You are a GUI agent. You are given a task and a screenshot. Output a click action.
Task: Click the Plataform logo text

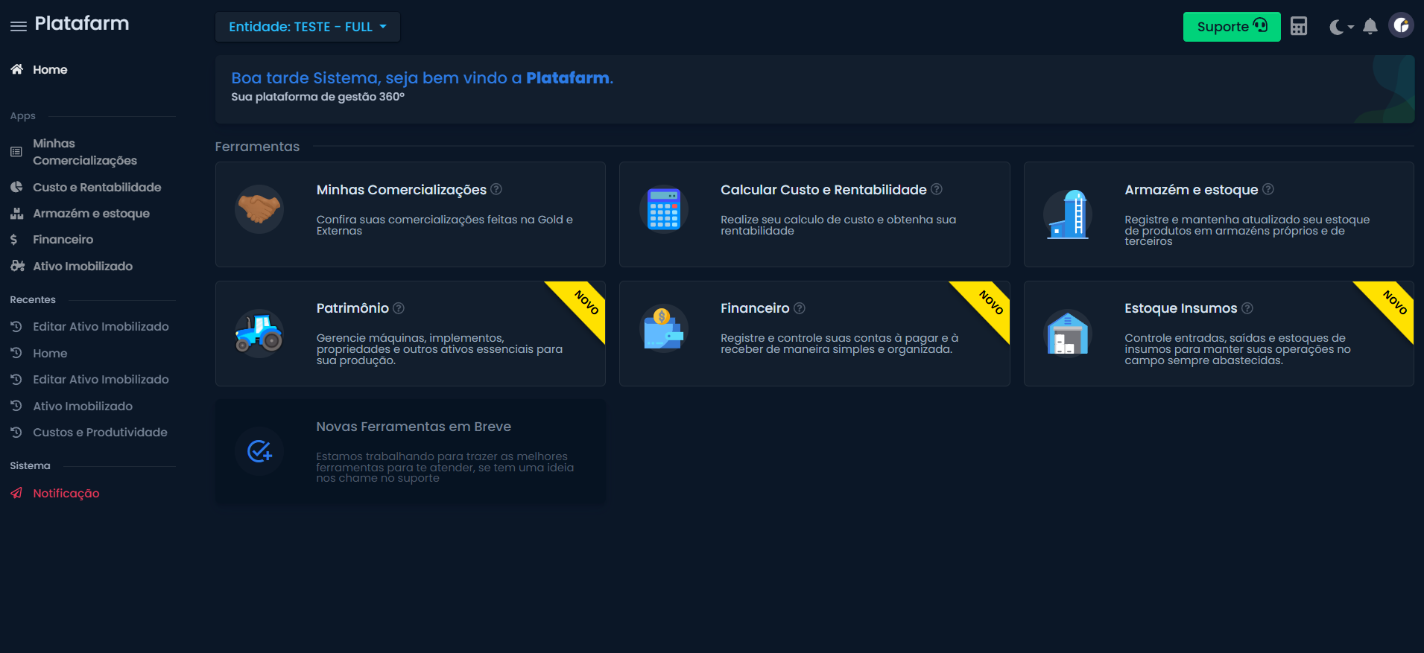point(82,24)
